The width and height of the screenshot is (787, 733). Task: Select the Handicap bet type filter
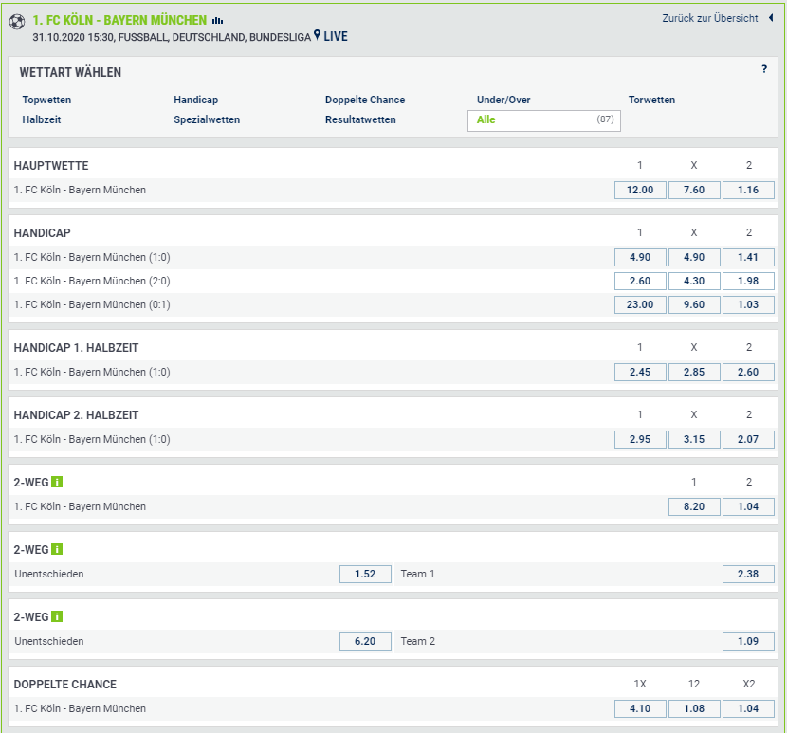tap(195, 100)
